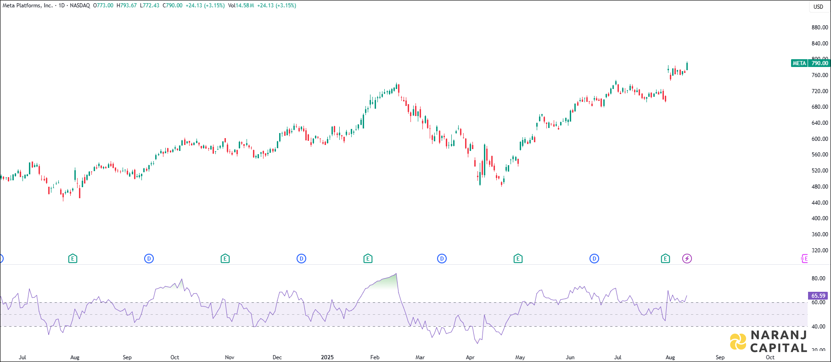831x362 pixels.
Task: Click the Apr label on time axis
Action: point(470,357)
